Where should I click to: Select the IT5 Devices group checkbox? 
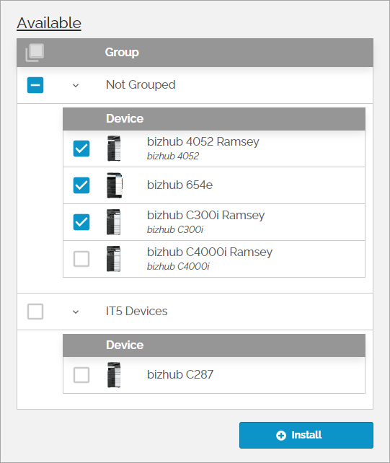pyautogui.click(x=35, y=312)
